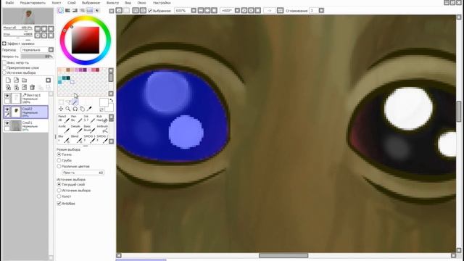
Task: Enable the Фикс.непр-ть checkbox
Action: 4,63
